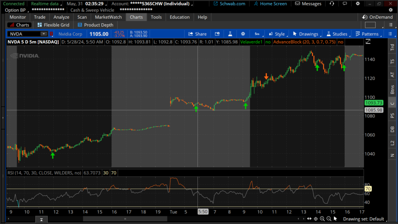398x224 pixels.
Task: Open the support headset icon
Action: click(332, 4)
